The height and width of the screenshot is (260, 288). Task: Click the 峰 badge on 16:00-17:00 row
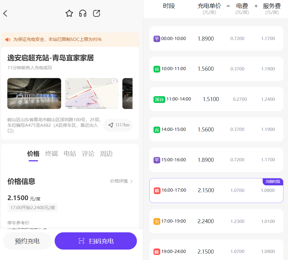coord(157,191)
